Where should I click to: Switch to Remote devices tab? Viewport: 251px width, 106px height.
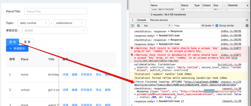pos(159,20)
